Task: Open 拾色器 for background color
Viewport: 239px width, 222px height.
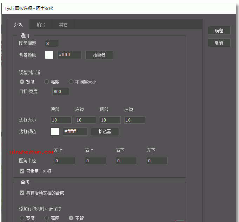Action: (x=99, y=55)
